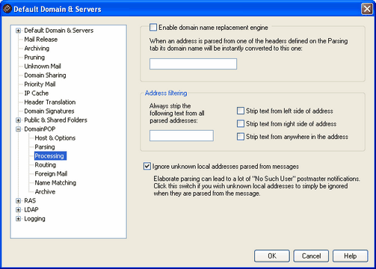
Task: Select the RAS tree label
Action: (x=30, y=201)
